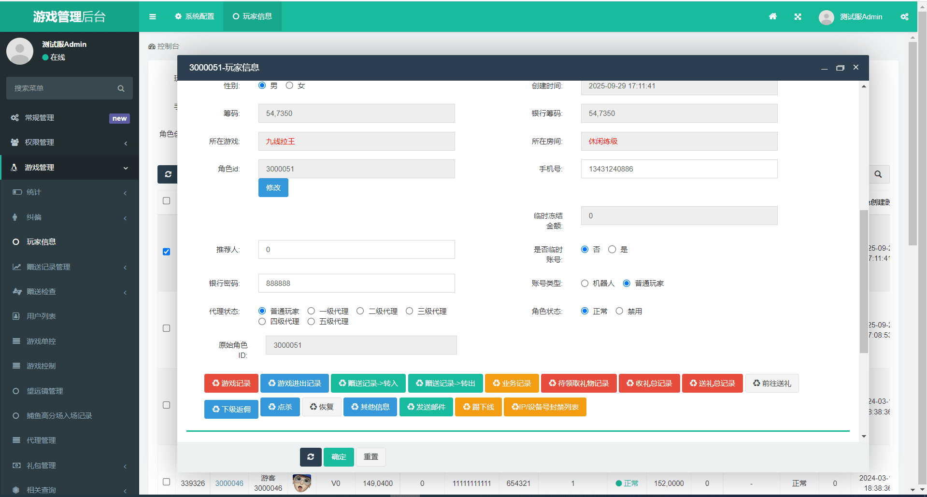Click the 修改 button under 角色id
Image resolution: width=927 pixels, height=497 pixels.
pyautogui.click(x=273, y=187)
